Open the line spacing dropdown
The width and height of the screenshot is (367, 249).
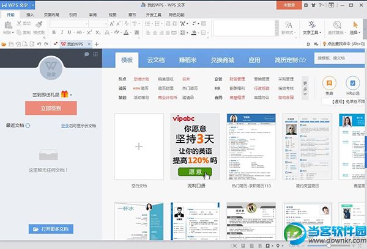point(183,33)
